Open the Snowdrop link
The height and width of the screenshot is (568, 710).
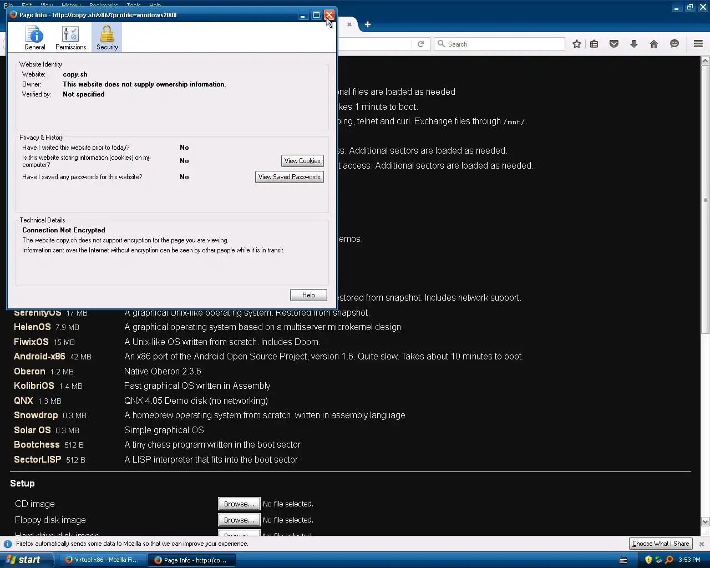pyautogui.click(x=35, y=415)
